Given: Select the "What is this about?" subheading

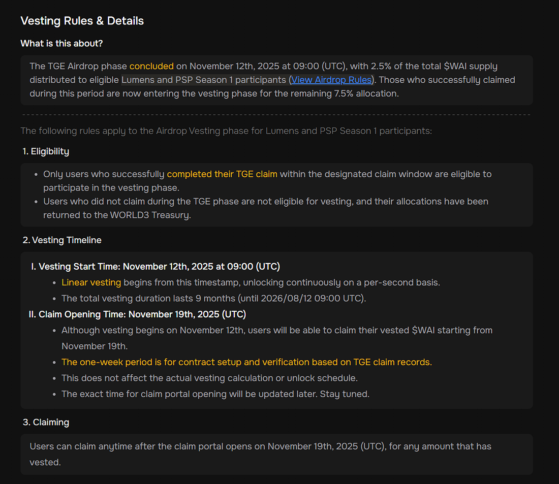Looking at the screenshot, I should (x=61, y=44).
